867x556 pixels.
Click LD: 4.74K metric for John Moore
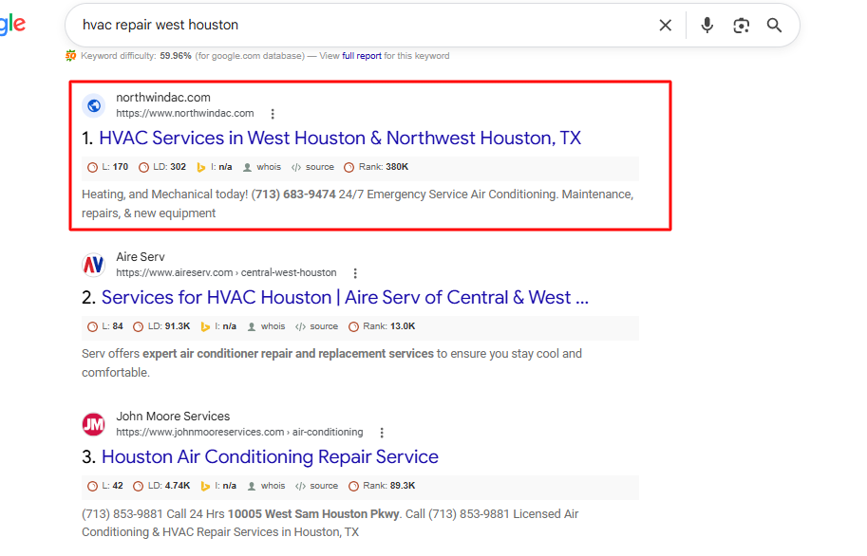161,486
